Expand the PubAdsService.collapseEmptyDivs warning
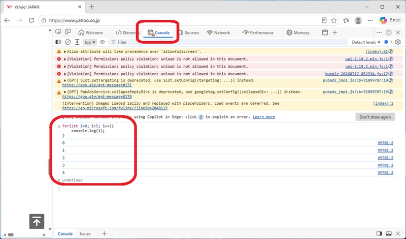This screenshot has height=239, width=406. (x=65, y=92)
